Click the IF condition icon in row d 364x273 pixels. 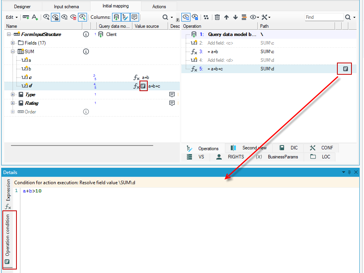point(143,86)
